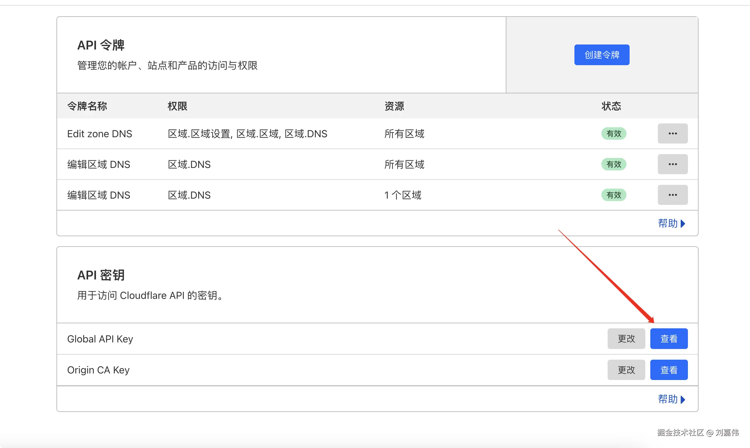The height and width of the screenshot is (448, 750).
Task: Click the Global API Key row label
Action: coord(100,339)
